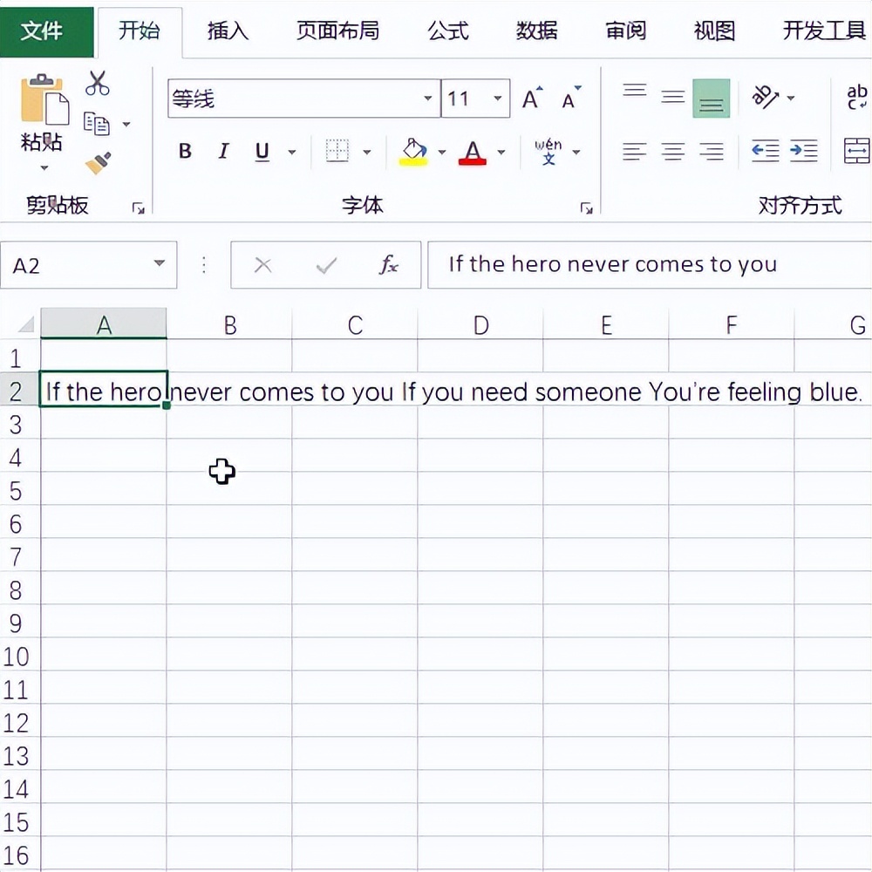Viewport: 872px width, 872px height.
Task: Open the 剪贴板 dialog launcher
Action: pos(138,208)
